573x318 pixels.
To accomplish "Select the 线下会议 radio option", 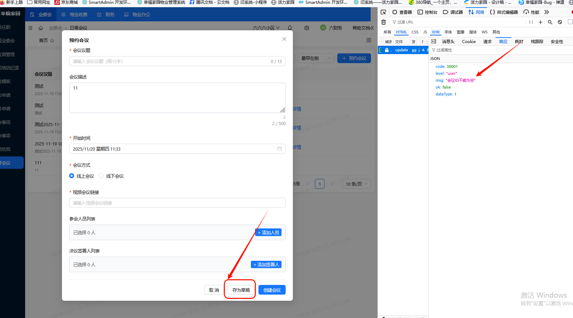I will pyautogui.click(x=101, y=176).
